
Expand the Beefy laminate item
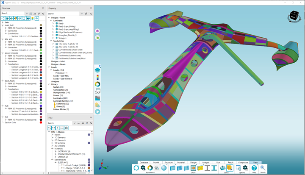click(x=53, y=23)
